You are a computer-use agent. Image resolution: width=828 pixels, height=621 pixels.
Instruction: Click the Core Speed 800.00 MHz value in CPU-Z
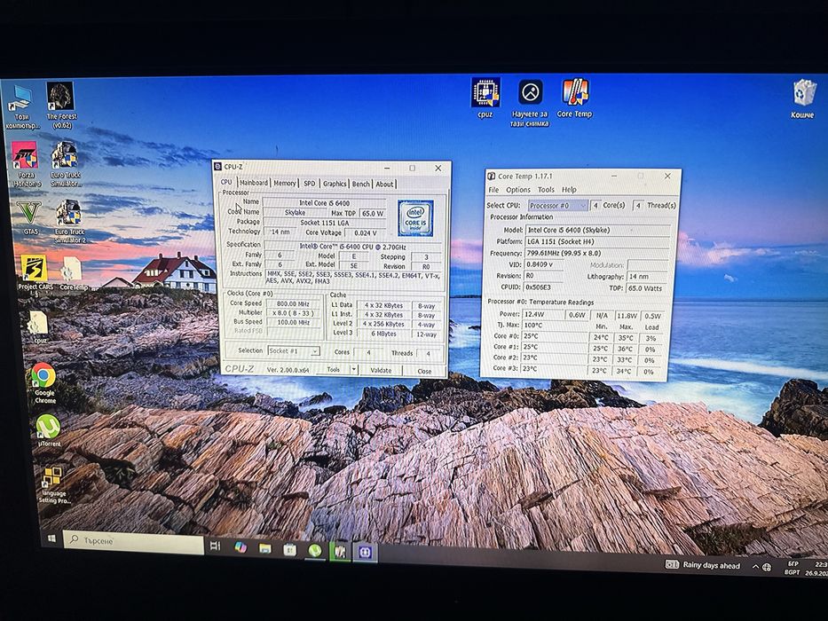pos(294,304)
